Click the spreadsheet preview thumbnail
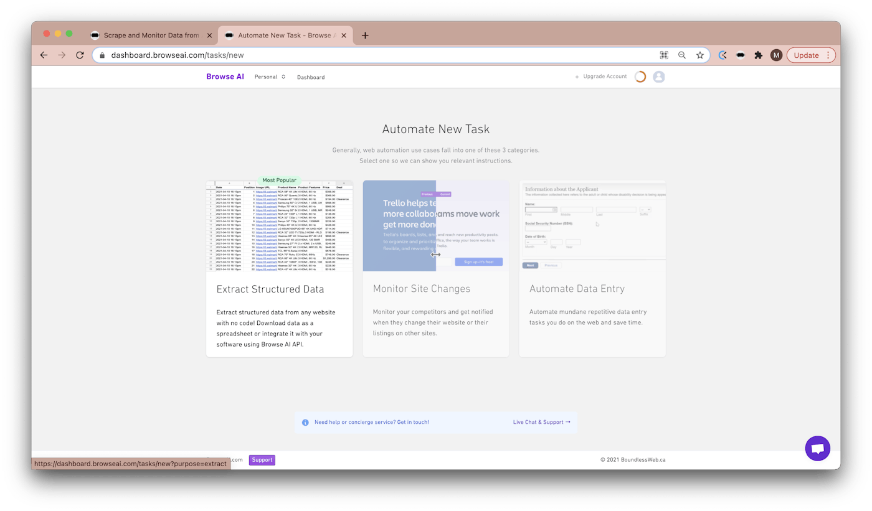The width and height of the screenshot is (872, 511). (x=280, y=226)
